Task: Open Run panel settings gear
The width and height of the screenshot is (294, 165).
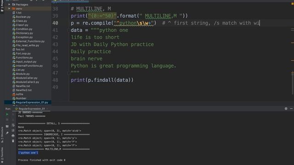Action: pyautogui.click(x=286, y=109)
